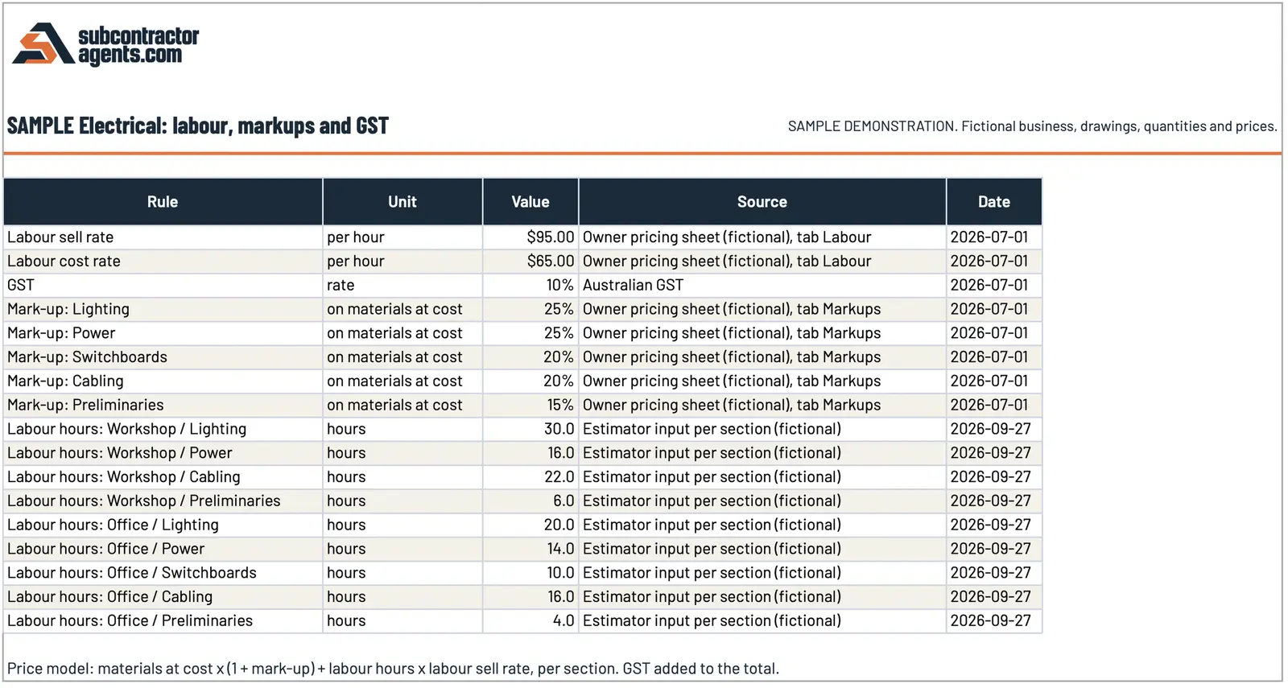
Task: Click the '30.0' hours value
Action: pyautogui.click(x=530, y=430)
